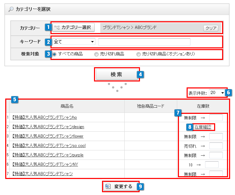Open the キーワード 全て dropdown
This screenshot has height=195, width=235.
click(74, 42)
